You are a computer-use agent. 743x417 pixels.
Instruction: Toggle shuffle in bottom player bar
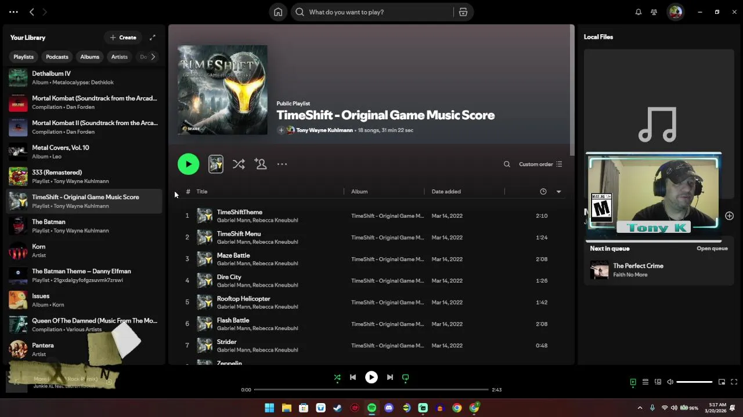pos(337,378)
